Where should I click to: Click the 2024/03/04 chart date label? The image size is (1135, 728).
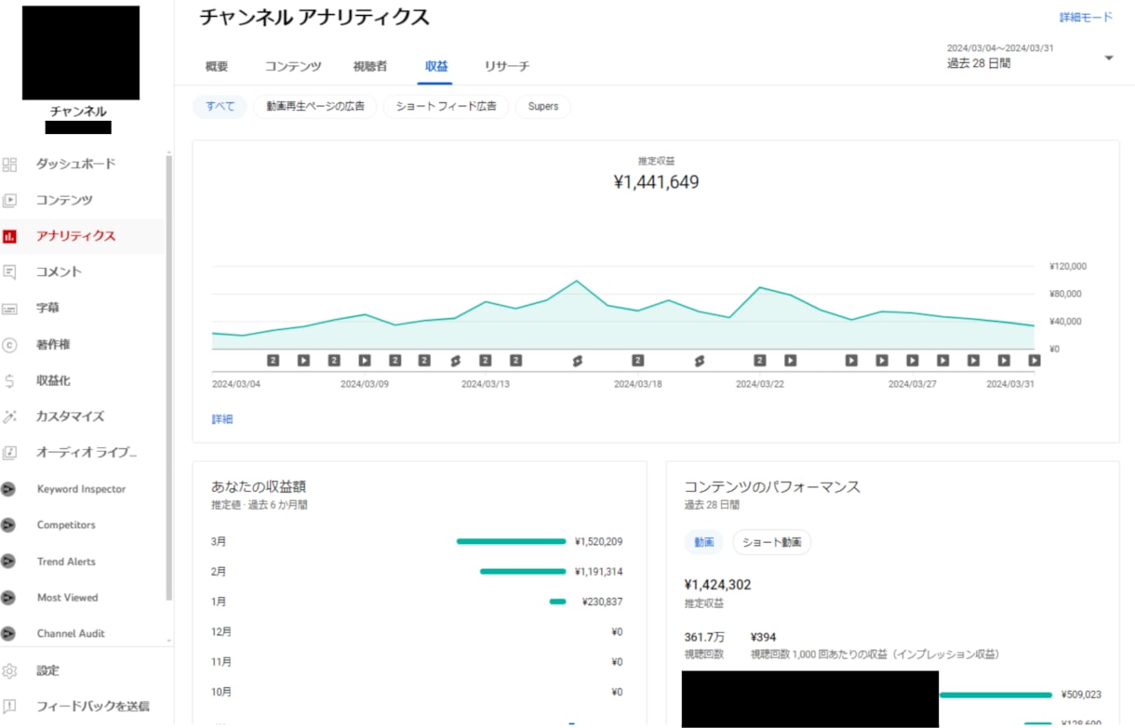pyautogui.click(x=236, y=383)
